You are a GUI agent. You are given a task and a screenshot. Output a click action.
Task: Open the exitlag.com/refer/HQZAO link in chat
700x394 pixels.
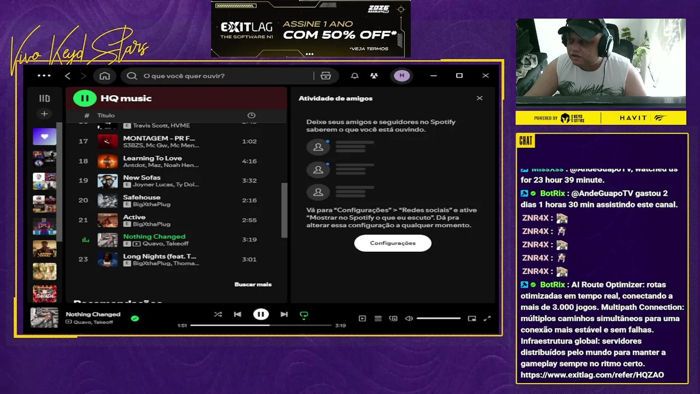click(592, 375)
